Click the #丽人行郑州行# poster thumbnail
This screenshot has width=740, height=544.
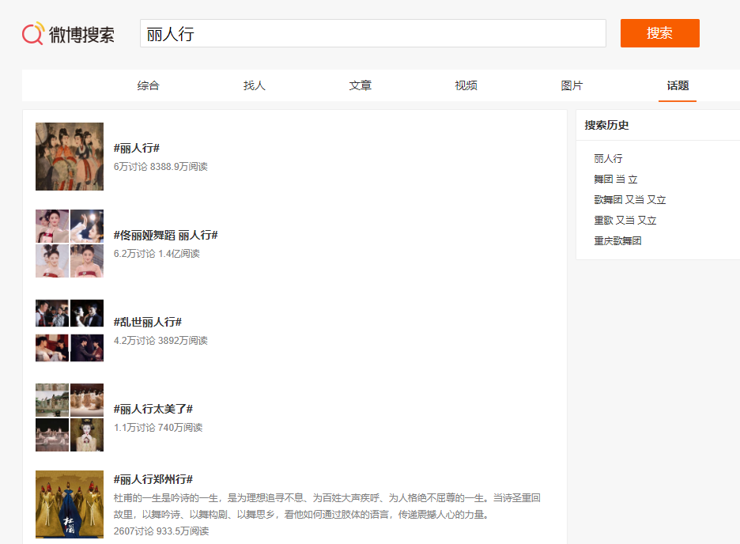70,504
